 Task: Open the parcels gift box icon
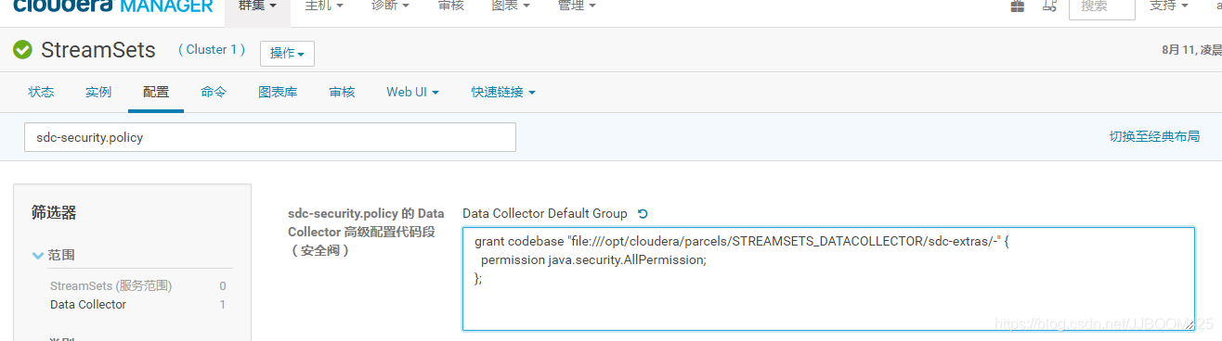[1018, 6]
